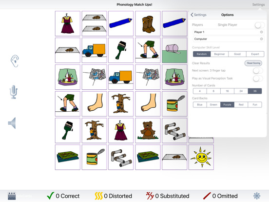Flip the brown cowboy boots card

(148, 23)
